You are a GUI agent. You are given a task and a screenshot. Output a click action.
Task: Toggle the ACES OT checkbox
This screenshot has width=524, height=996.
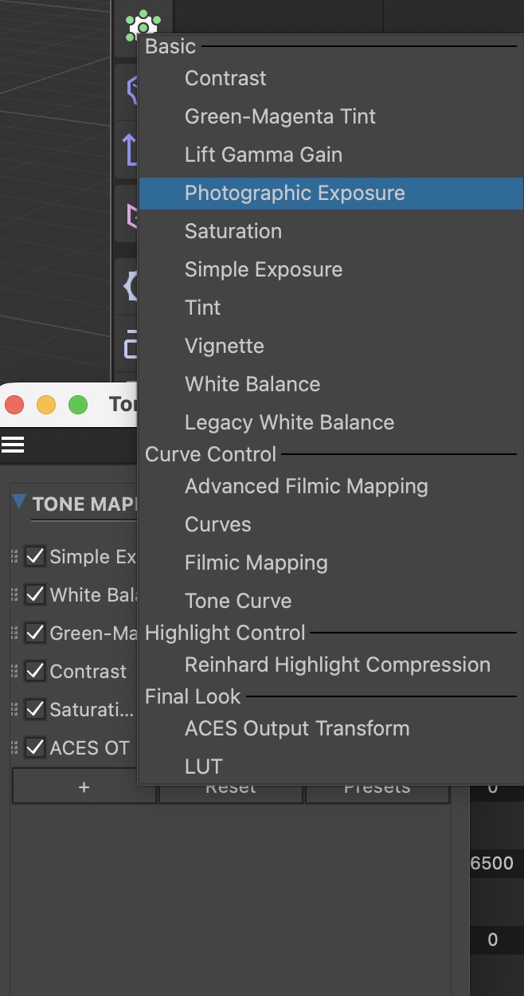point(34,747)
